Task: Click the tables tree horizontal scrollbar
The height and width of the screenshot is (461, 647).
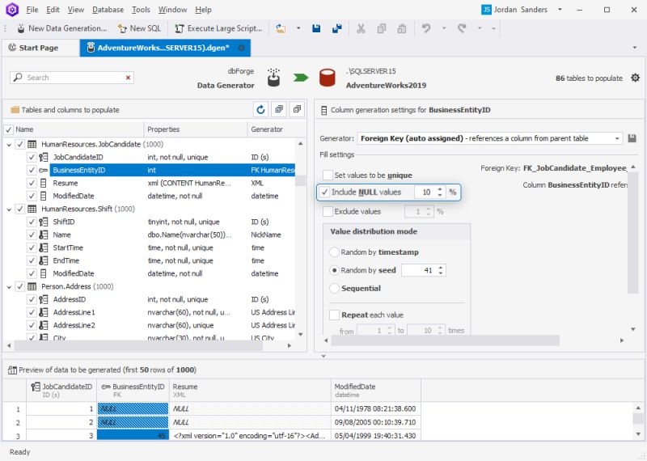Action: 138,345
